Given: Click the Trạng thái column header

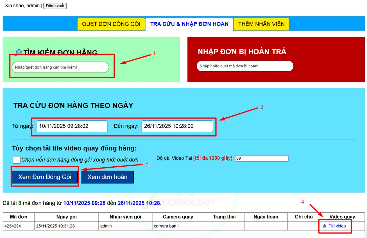Looking at the screenshot, I should click(224, 217).
